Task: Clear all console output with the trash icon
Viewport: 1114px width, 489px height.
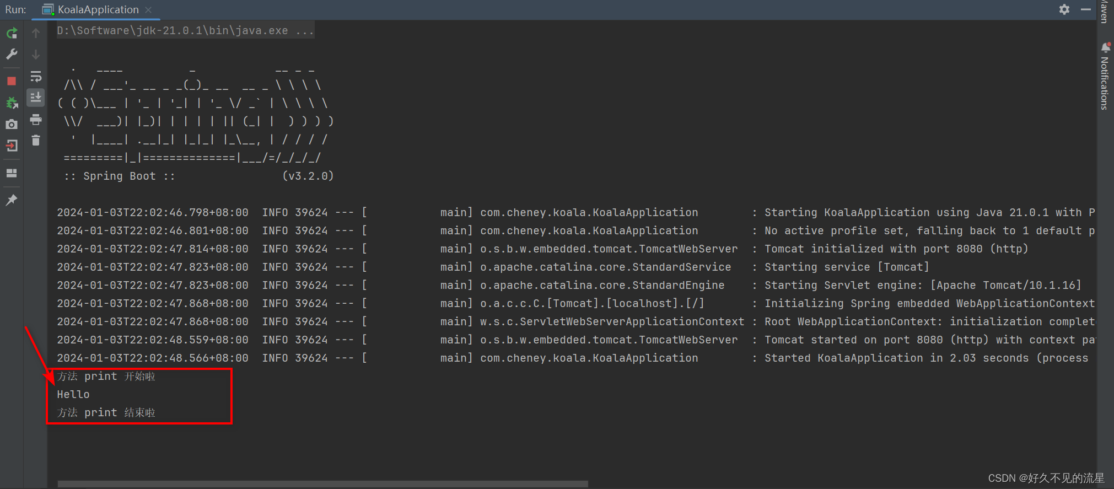Action: [36, 141]
